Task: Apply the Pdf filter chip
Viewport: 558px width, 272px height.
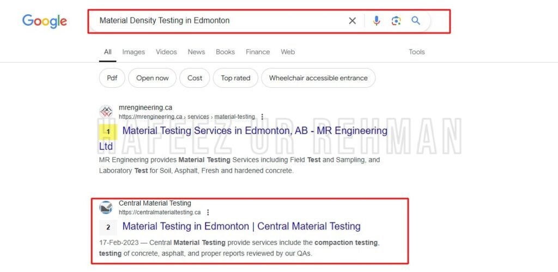Action: point(112,78)
